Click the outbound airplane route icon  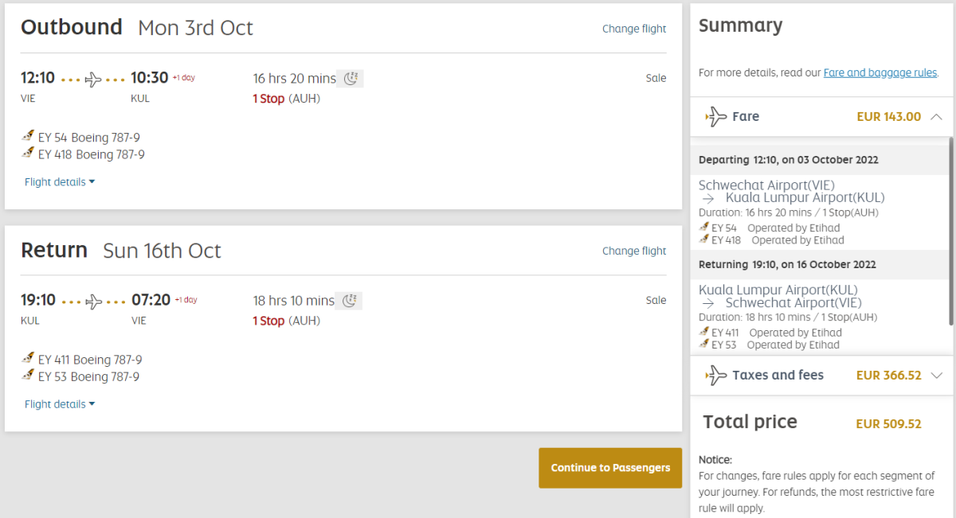point(93,79)
